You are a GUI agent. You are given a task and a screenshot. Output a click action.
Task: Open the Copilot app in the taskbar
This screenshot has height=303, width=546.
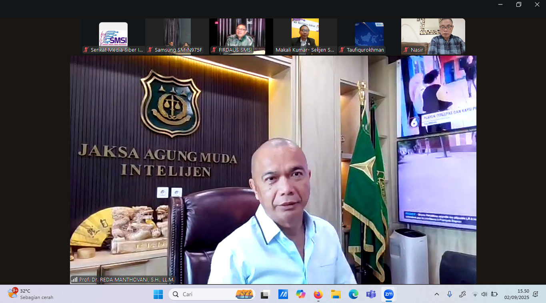click(300, 294)
